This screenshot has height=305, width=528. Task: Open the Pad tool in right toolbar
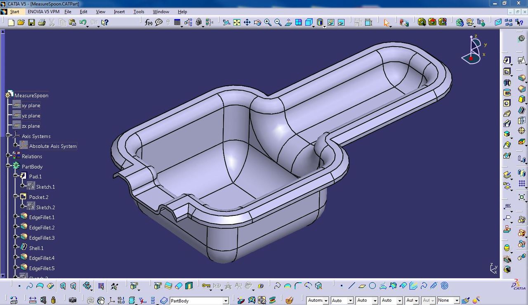click(507, 60)
